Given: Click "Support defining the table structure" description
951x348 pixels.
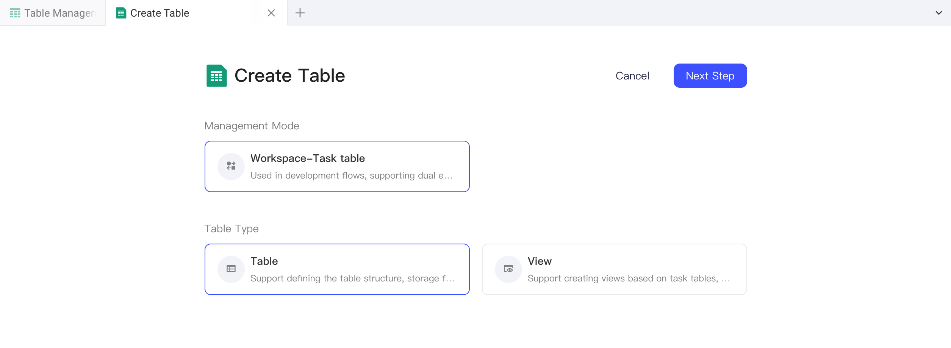Looking at the screenshot, I should (352, 278).
